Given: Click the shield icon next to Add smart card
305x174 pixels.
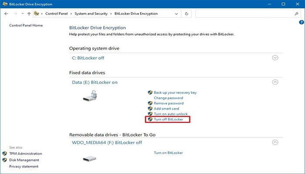Looking at the screenshot, I should (150, 109).
